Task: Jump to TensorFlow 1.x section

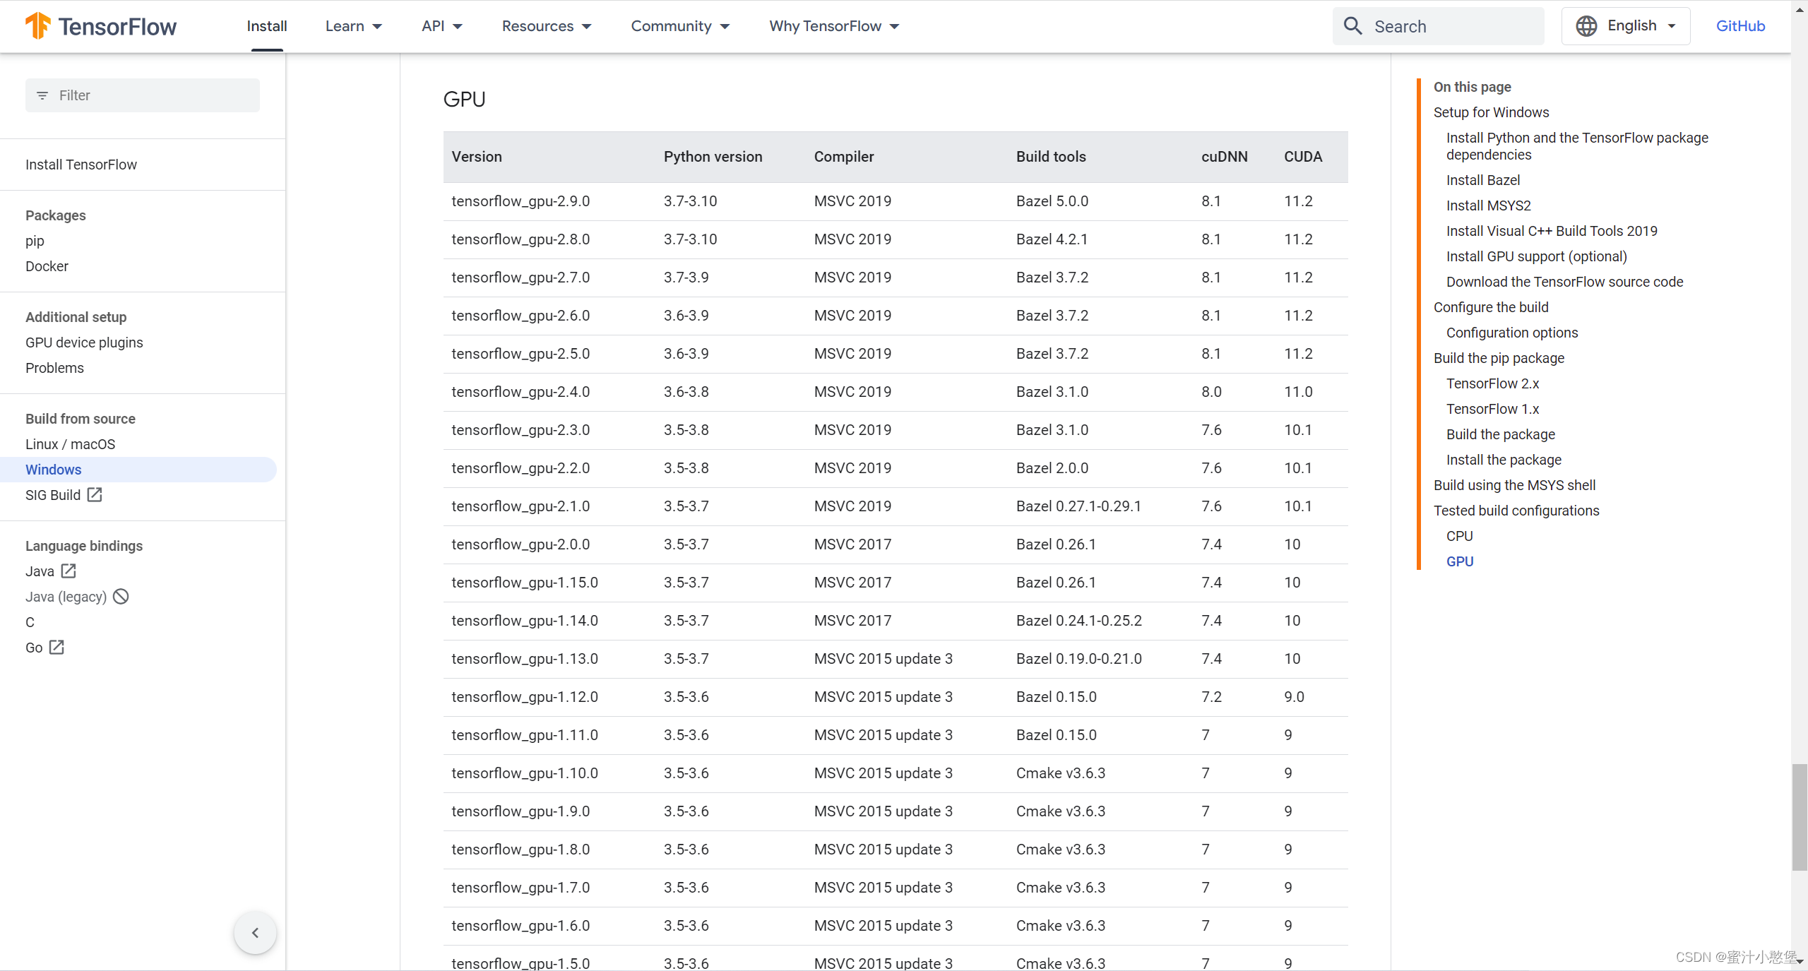Action: pos(1492,409)
